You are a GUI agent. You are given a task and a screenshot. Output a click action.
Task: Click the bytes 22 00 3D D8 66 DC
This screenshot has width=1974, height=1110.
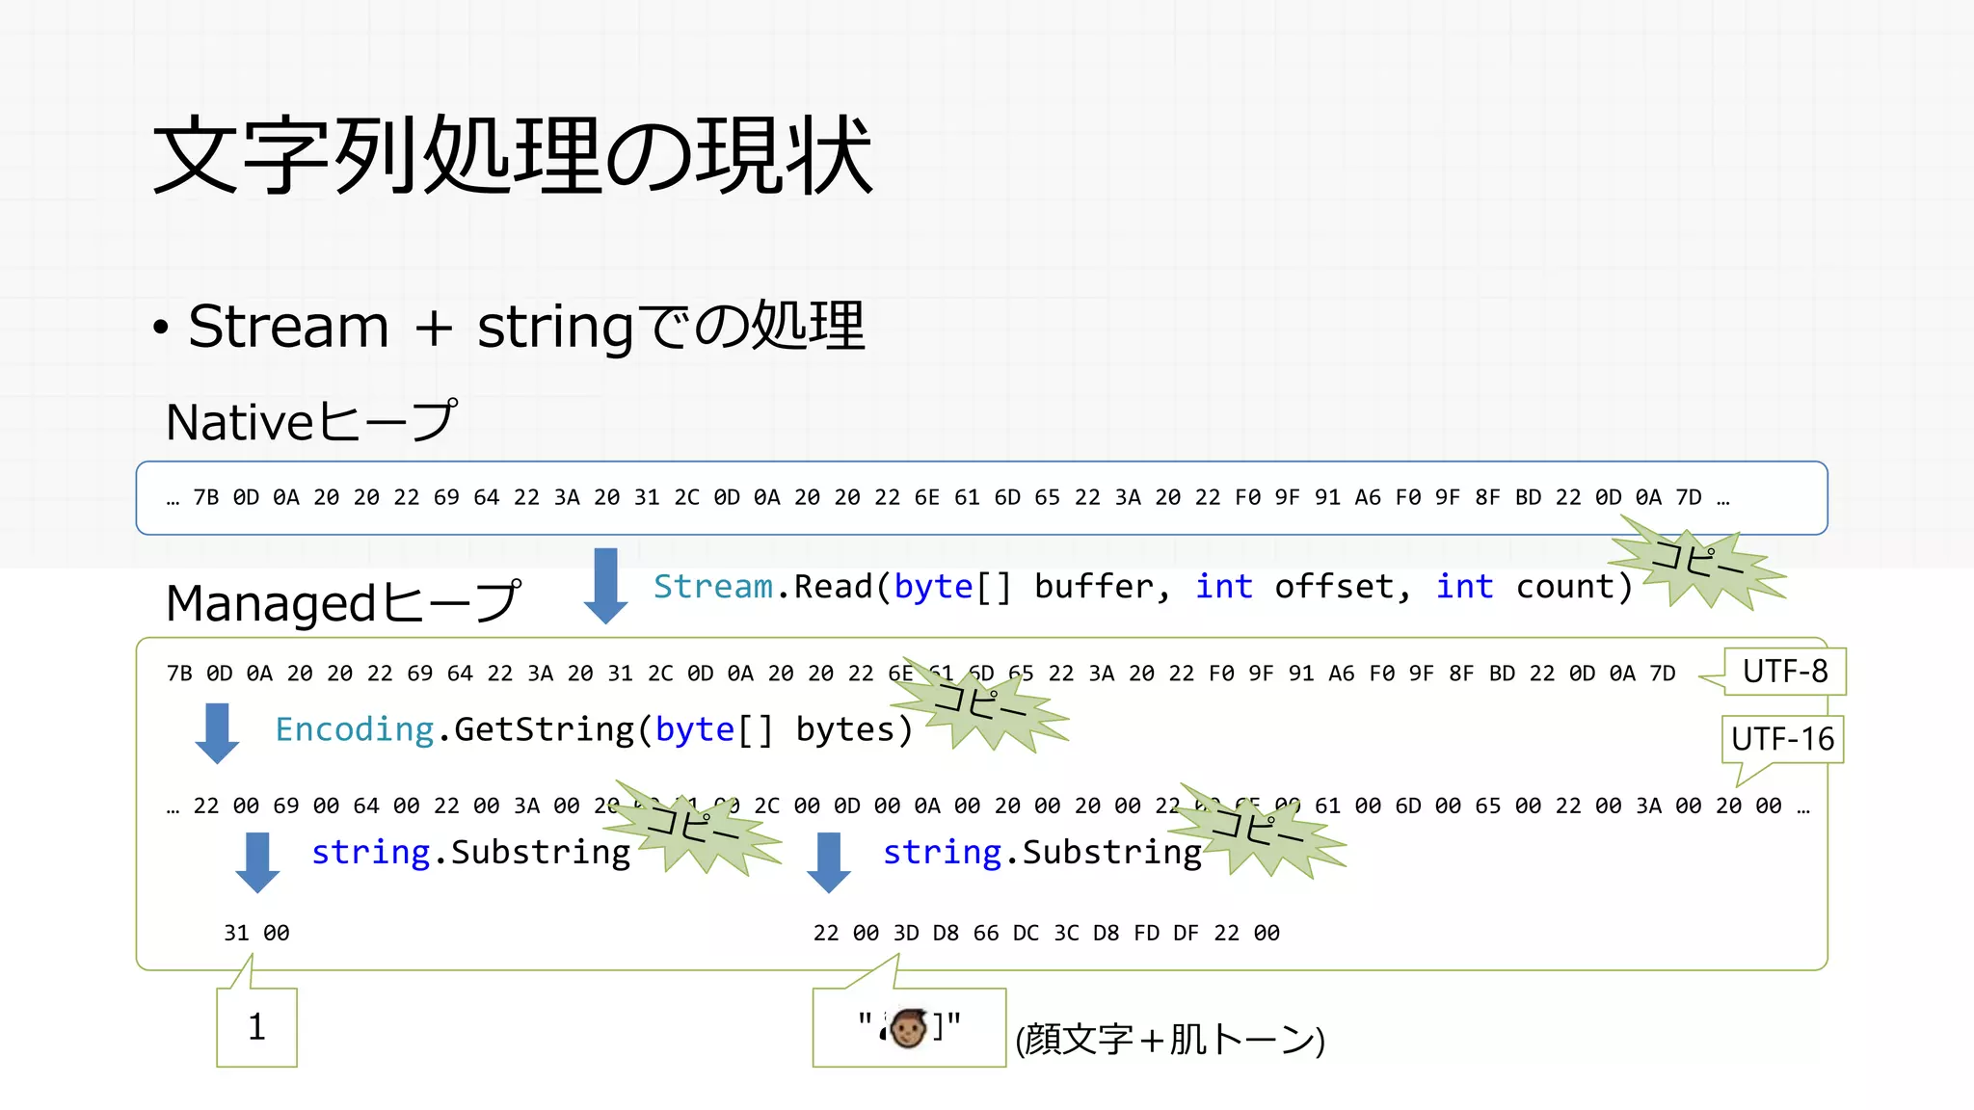(x=925, y=933)
